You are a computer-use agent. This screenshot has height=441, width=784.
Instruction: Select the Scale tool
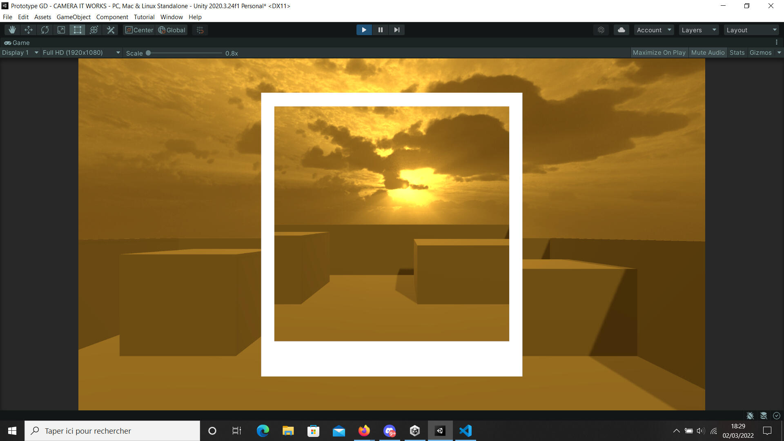pyautogui.click(x=61, y=30)
